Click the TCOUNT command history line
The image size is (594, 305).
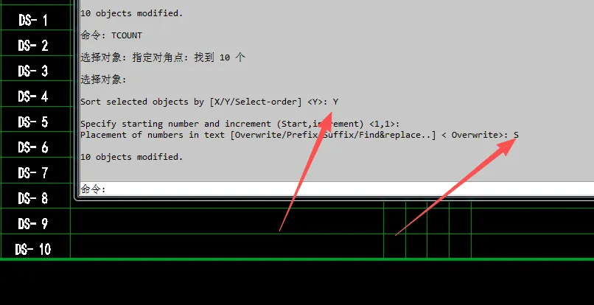click(x=111, y=35)
